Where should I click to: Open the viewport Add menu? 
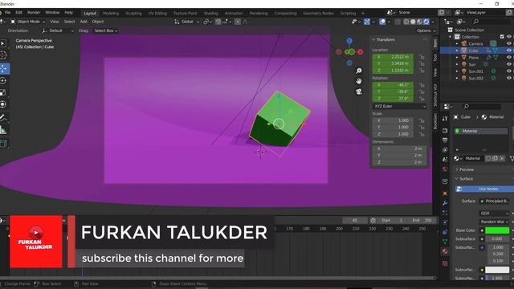tap(84, 22)
